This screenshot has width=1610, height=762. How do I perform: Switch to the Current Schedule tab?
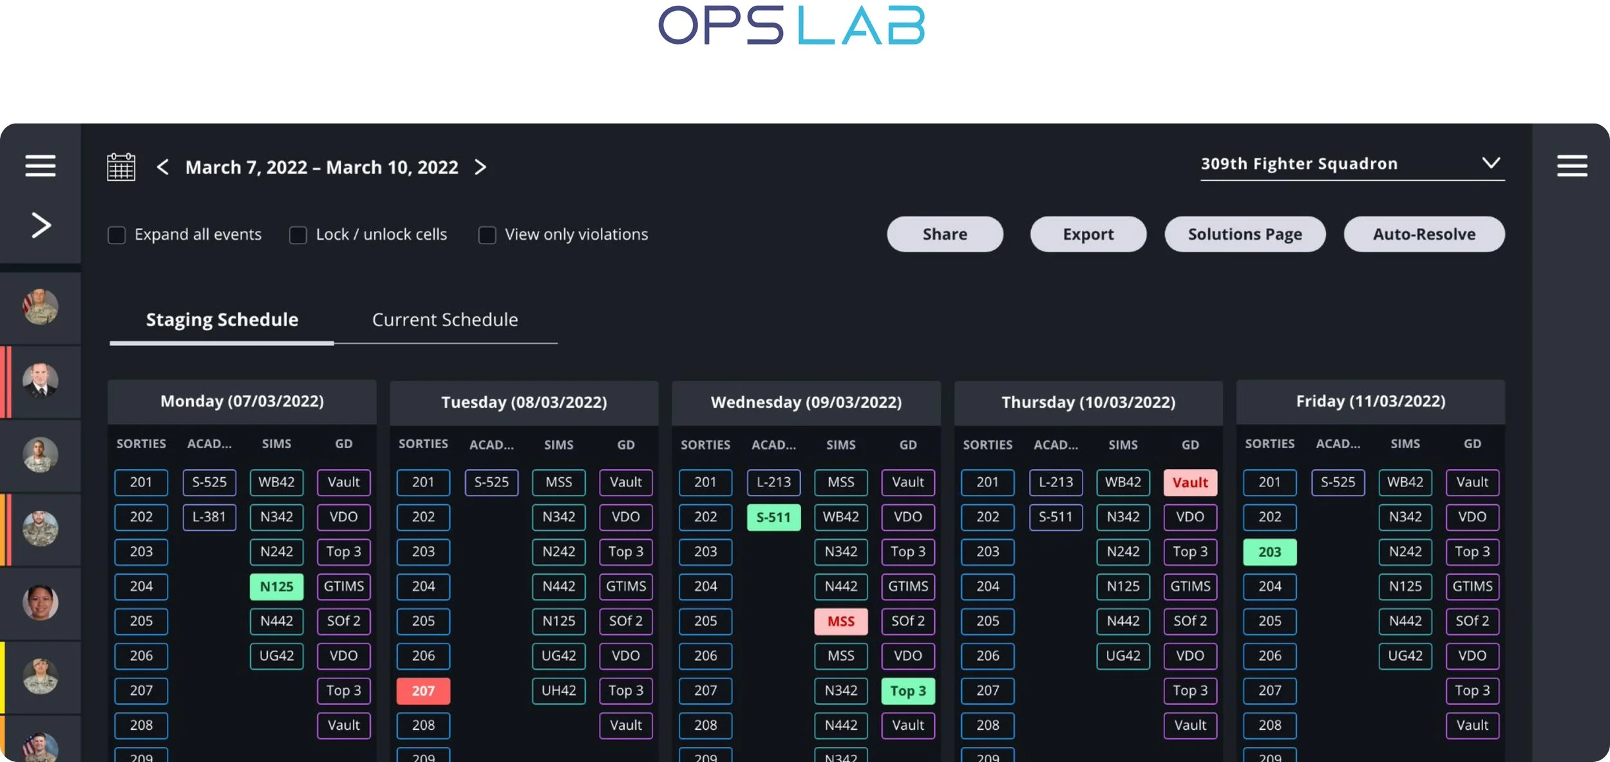(445, 319)
